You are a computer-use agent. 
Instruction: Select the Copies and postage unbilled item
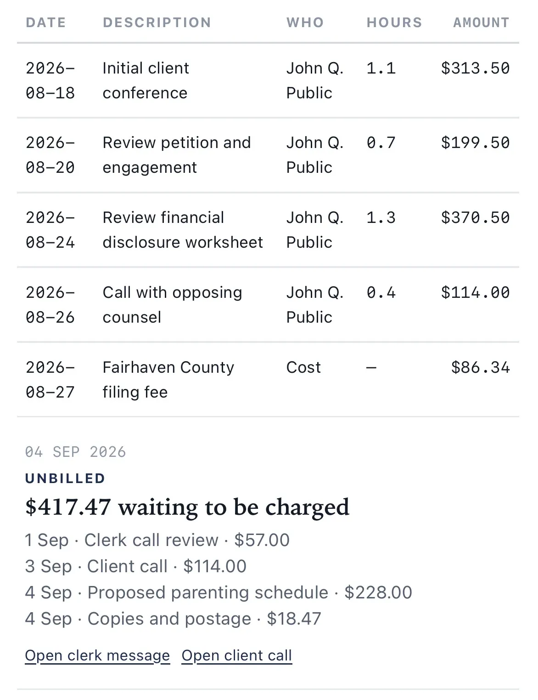coord(173,619)
